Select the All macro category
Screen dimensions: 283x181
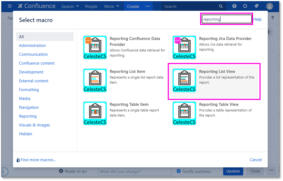coord(45,37)
